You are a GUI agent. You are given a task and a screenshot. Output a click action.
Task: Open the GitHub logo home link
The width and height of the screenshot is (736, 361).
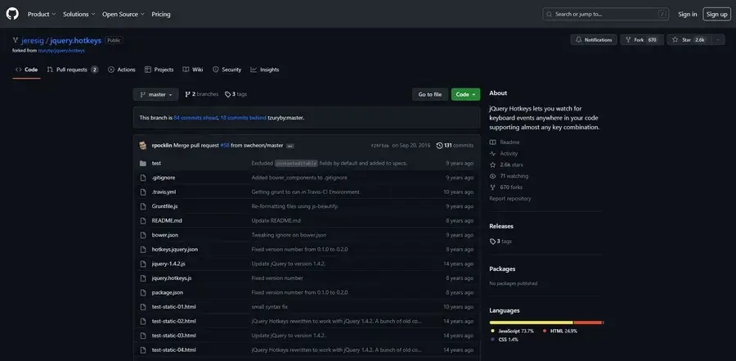pyautogui.click(x=12, y=14)
